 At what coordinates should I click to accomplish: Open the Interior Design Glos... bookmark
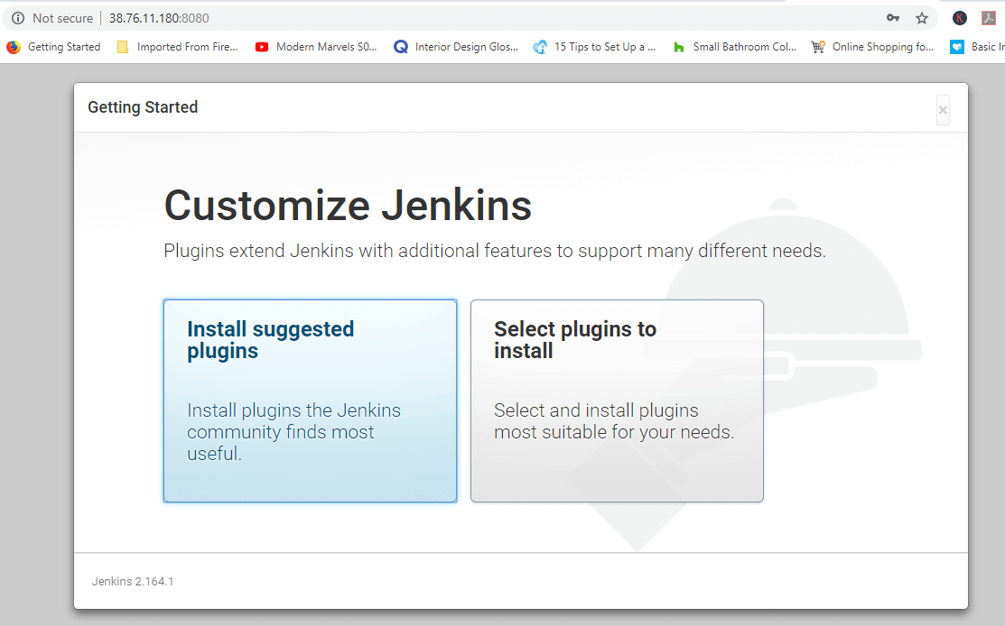pos(456,47)
